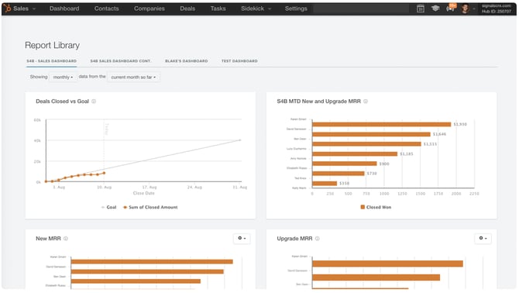Open gear settings menu on Upgrade MRR card
519x293 pixels.
pyautogui.click(x=483, y=239)
